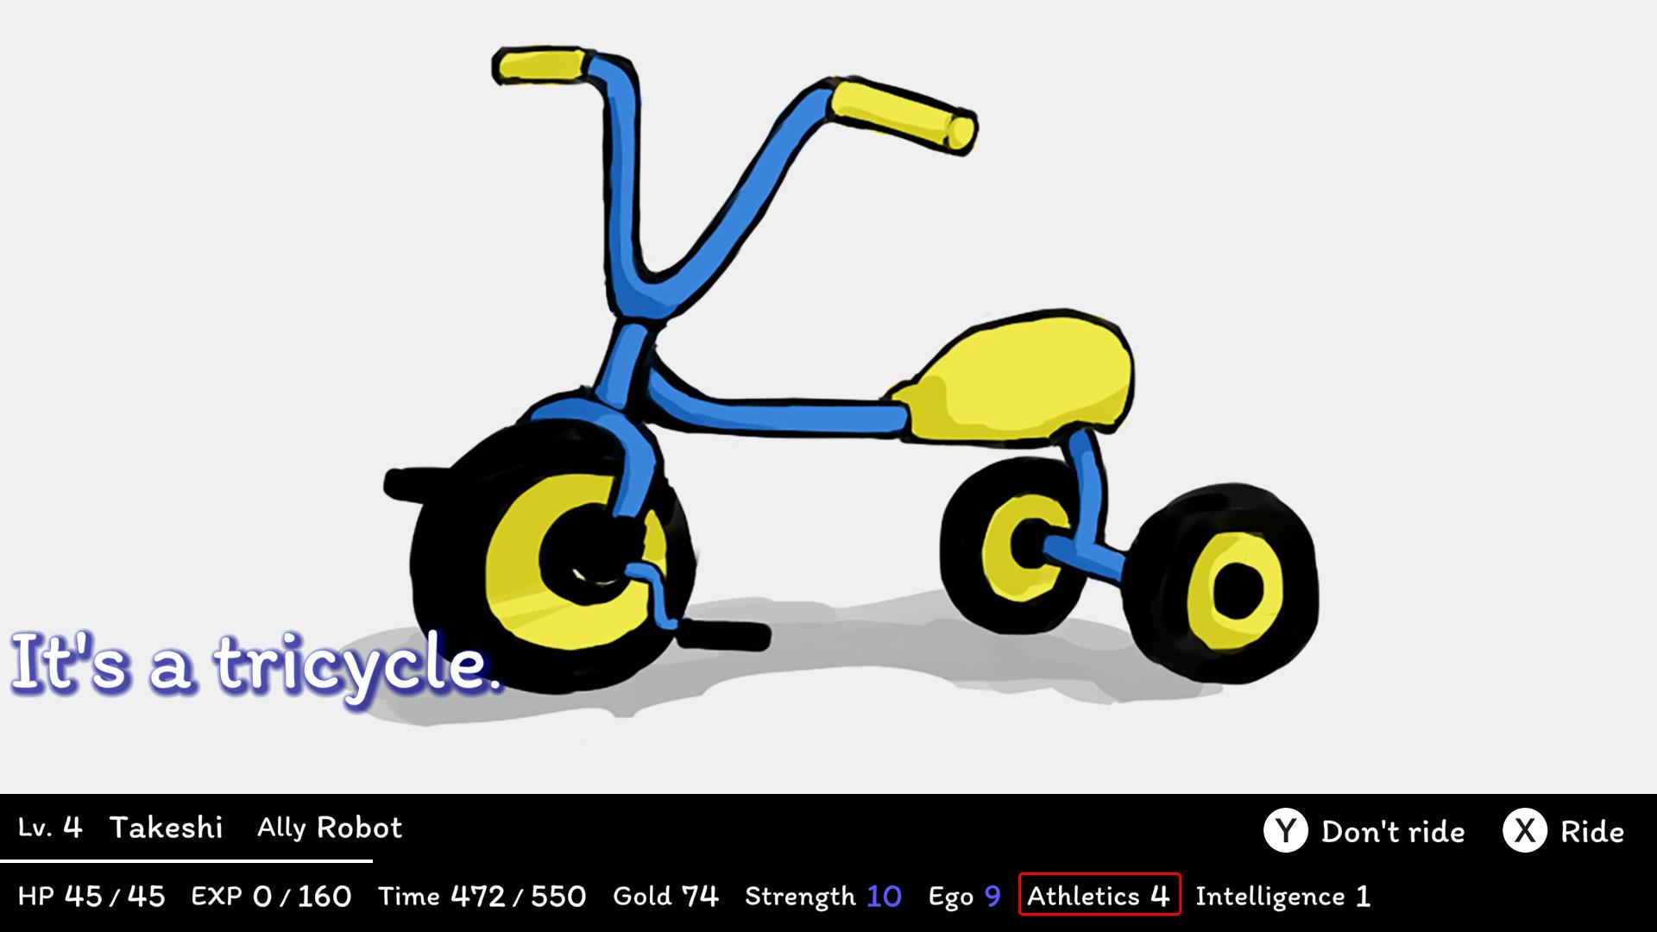This screenshot has height=932, width=1657.
Task: Toggle the Strength 10 stat display
Action: pyautogui.click(x=822, y=897)
